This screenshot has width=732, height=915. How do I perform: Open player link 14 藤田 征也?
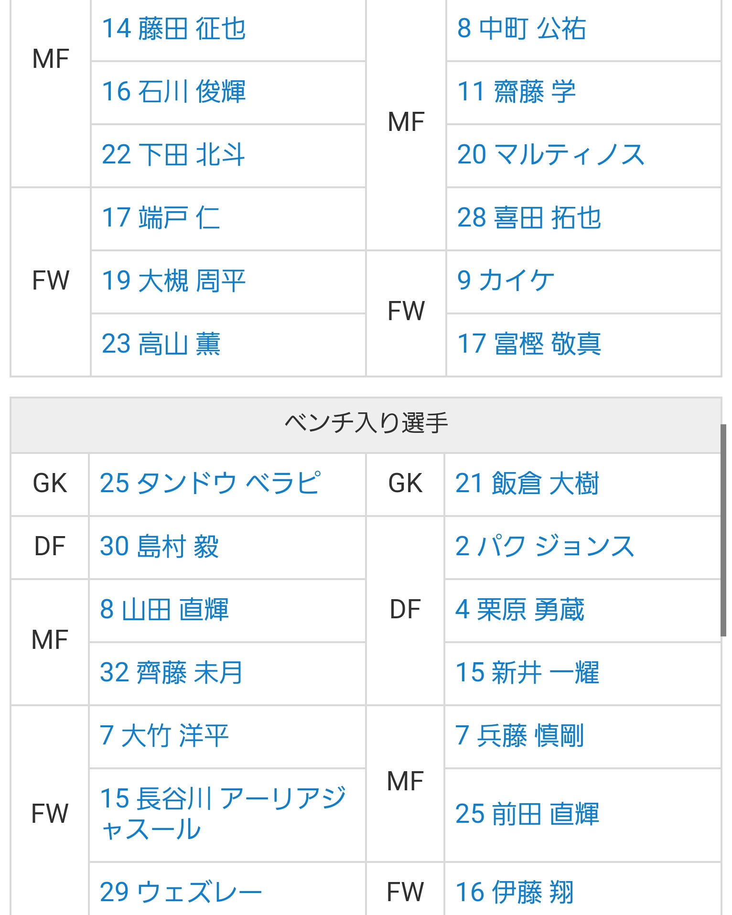[174, 29]
